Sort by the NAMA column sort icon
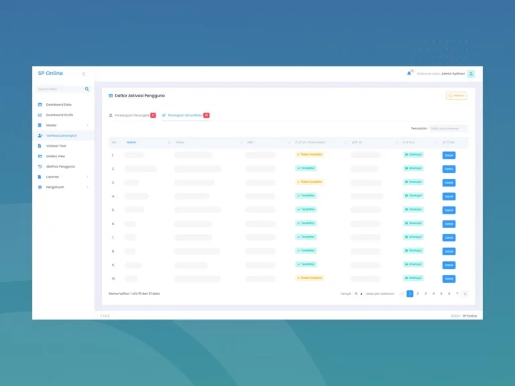The width and height of the screenshot is (515, 386). (x=169, y=143)
